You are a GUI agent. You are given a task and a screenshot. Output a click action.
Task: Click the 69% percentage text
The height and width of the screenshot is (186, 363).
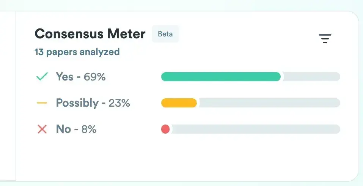click(x=94, y=77)
